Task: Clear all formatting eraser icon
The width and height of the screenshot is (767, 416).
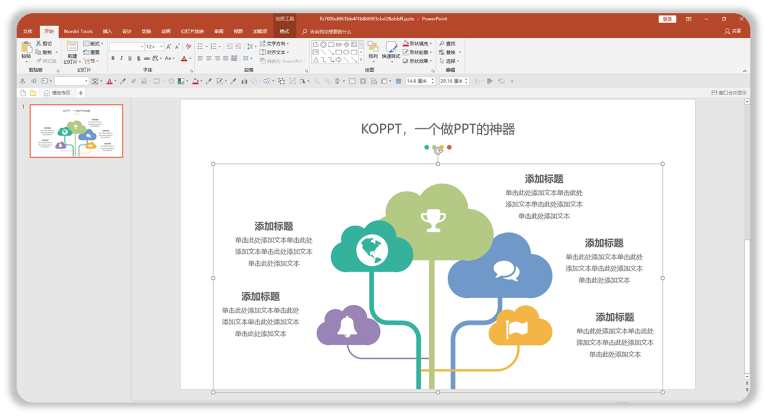Action: click(189, 46)
